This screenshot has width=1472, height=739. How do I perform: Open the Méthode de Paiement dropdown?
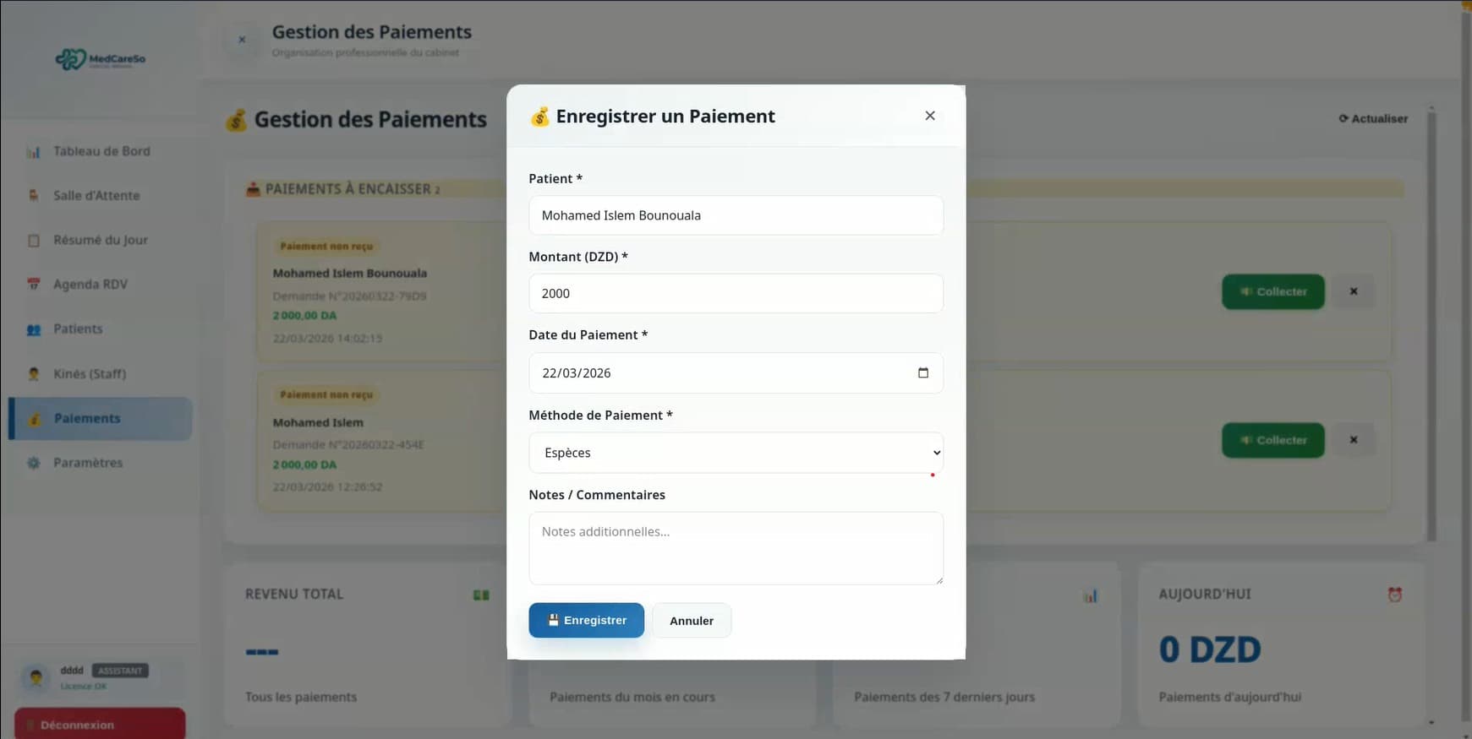pos(736,453)
